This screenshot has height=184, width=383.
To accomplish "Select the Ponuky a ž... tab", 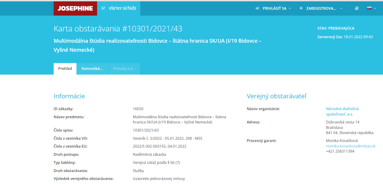I will [124, 69].
